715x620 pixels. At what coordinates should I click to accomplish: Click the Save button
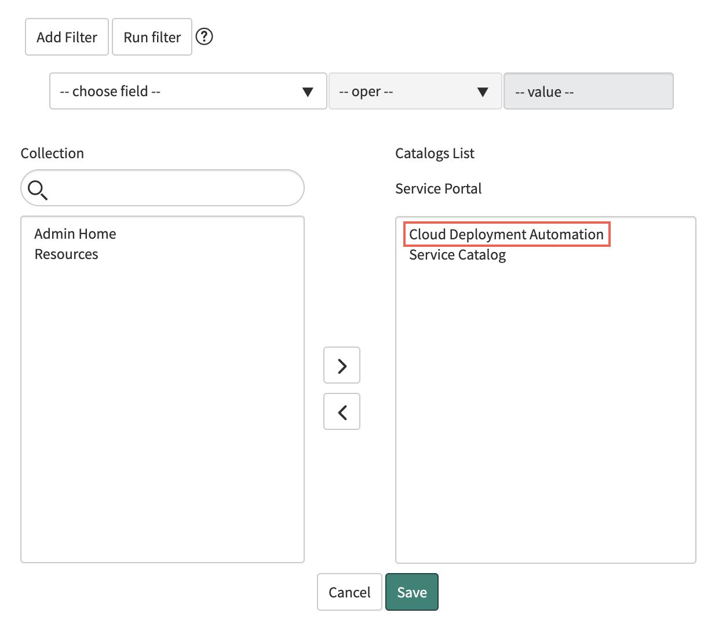point(412,592)
